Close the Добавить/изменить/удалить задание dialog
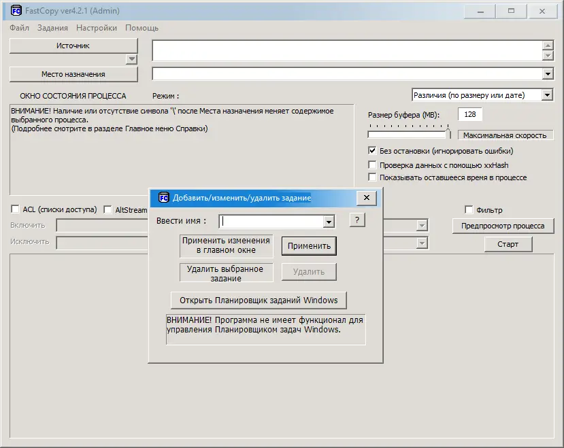564x448 pixels. (367, 198)
